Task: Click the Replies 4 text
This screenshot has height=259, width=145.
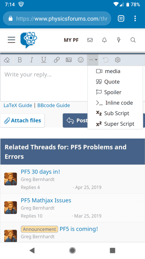Action: pos(30,187)
